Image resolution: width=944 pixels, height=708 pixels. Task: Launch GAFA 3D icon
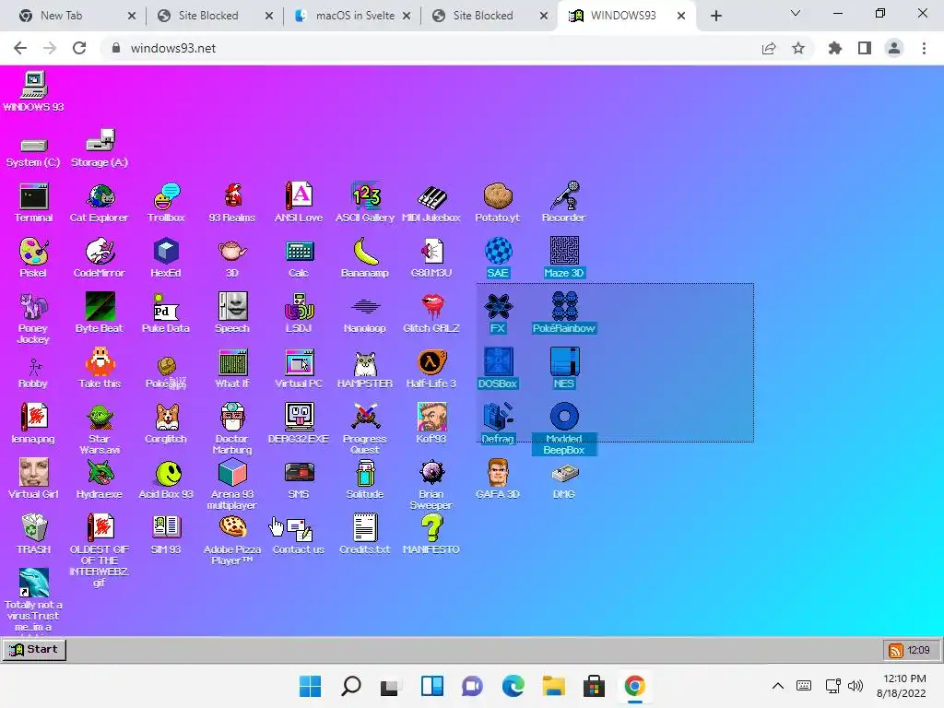pos(498,479)
